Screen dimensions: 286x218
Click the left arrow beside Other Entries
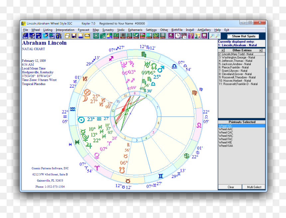222,50
